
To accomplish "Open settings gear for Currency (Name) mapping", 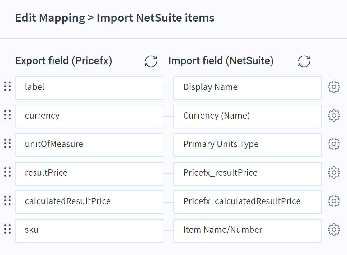I will click(334, 115).
